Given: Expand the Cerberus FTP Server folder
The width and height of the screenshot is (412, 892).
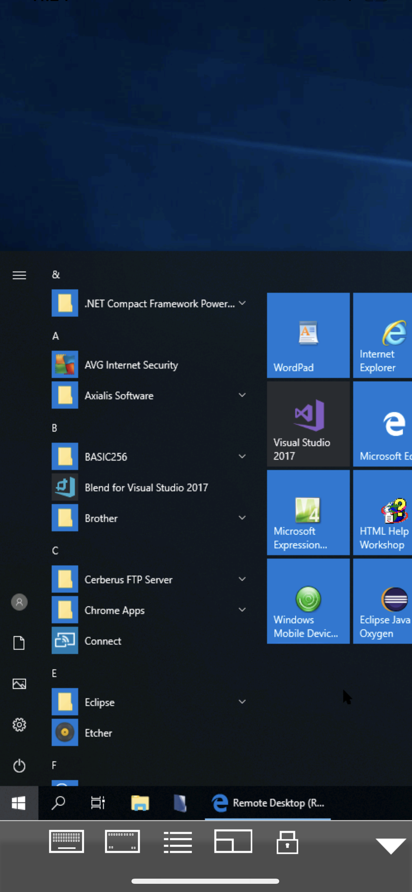Looking at the screenshot, I should point(242,579).
